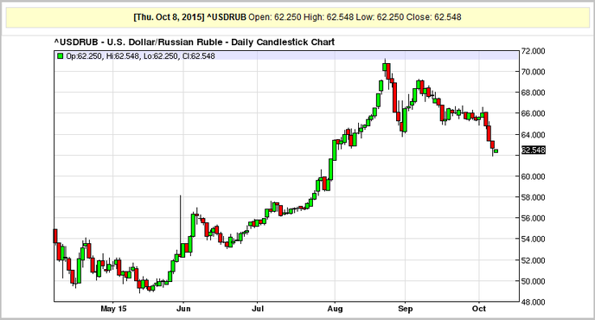Click the green legend square icon
This screenshot has height=320, width=595.
(60, 56)
